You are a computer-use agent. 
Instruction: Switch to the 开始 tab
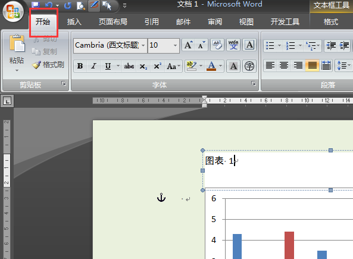click(42, 22)
